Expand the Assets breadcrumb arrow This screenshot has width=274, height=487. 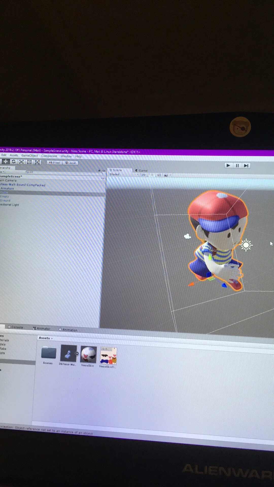pos(52,338)
